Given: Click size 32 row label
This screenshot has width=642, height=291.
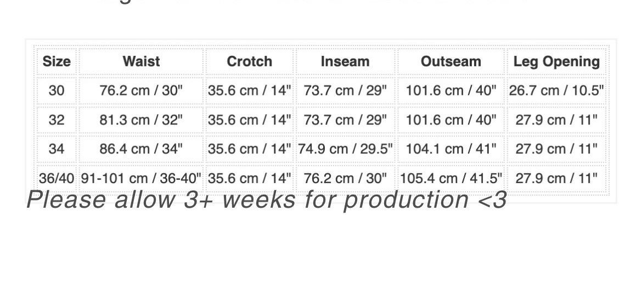Looking at the screenshot, I should 57,120.
